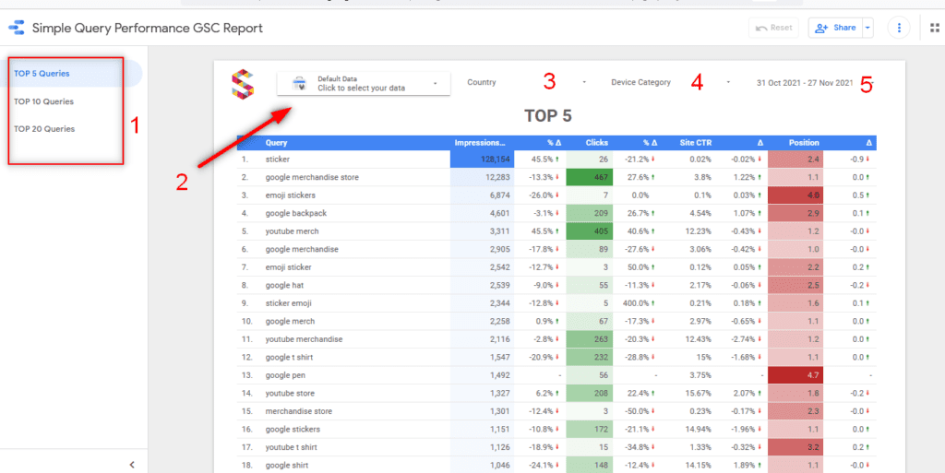
Task: Sort by the Query column header
Action: [276, 143]
